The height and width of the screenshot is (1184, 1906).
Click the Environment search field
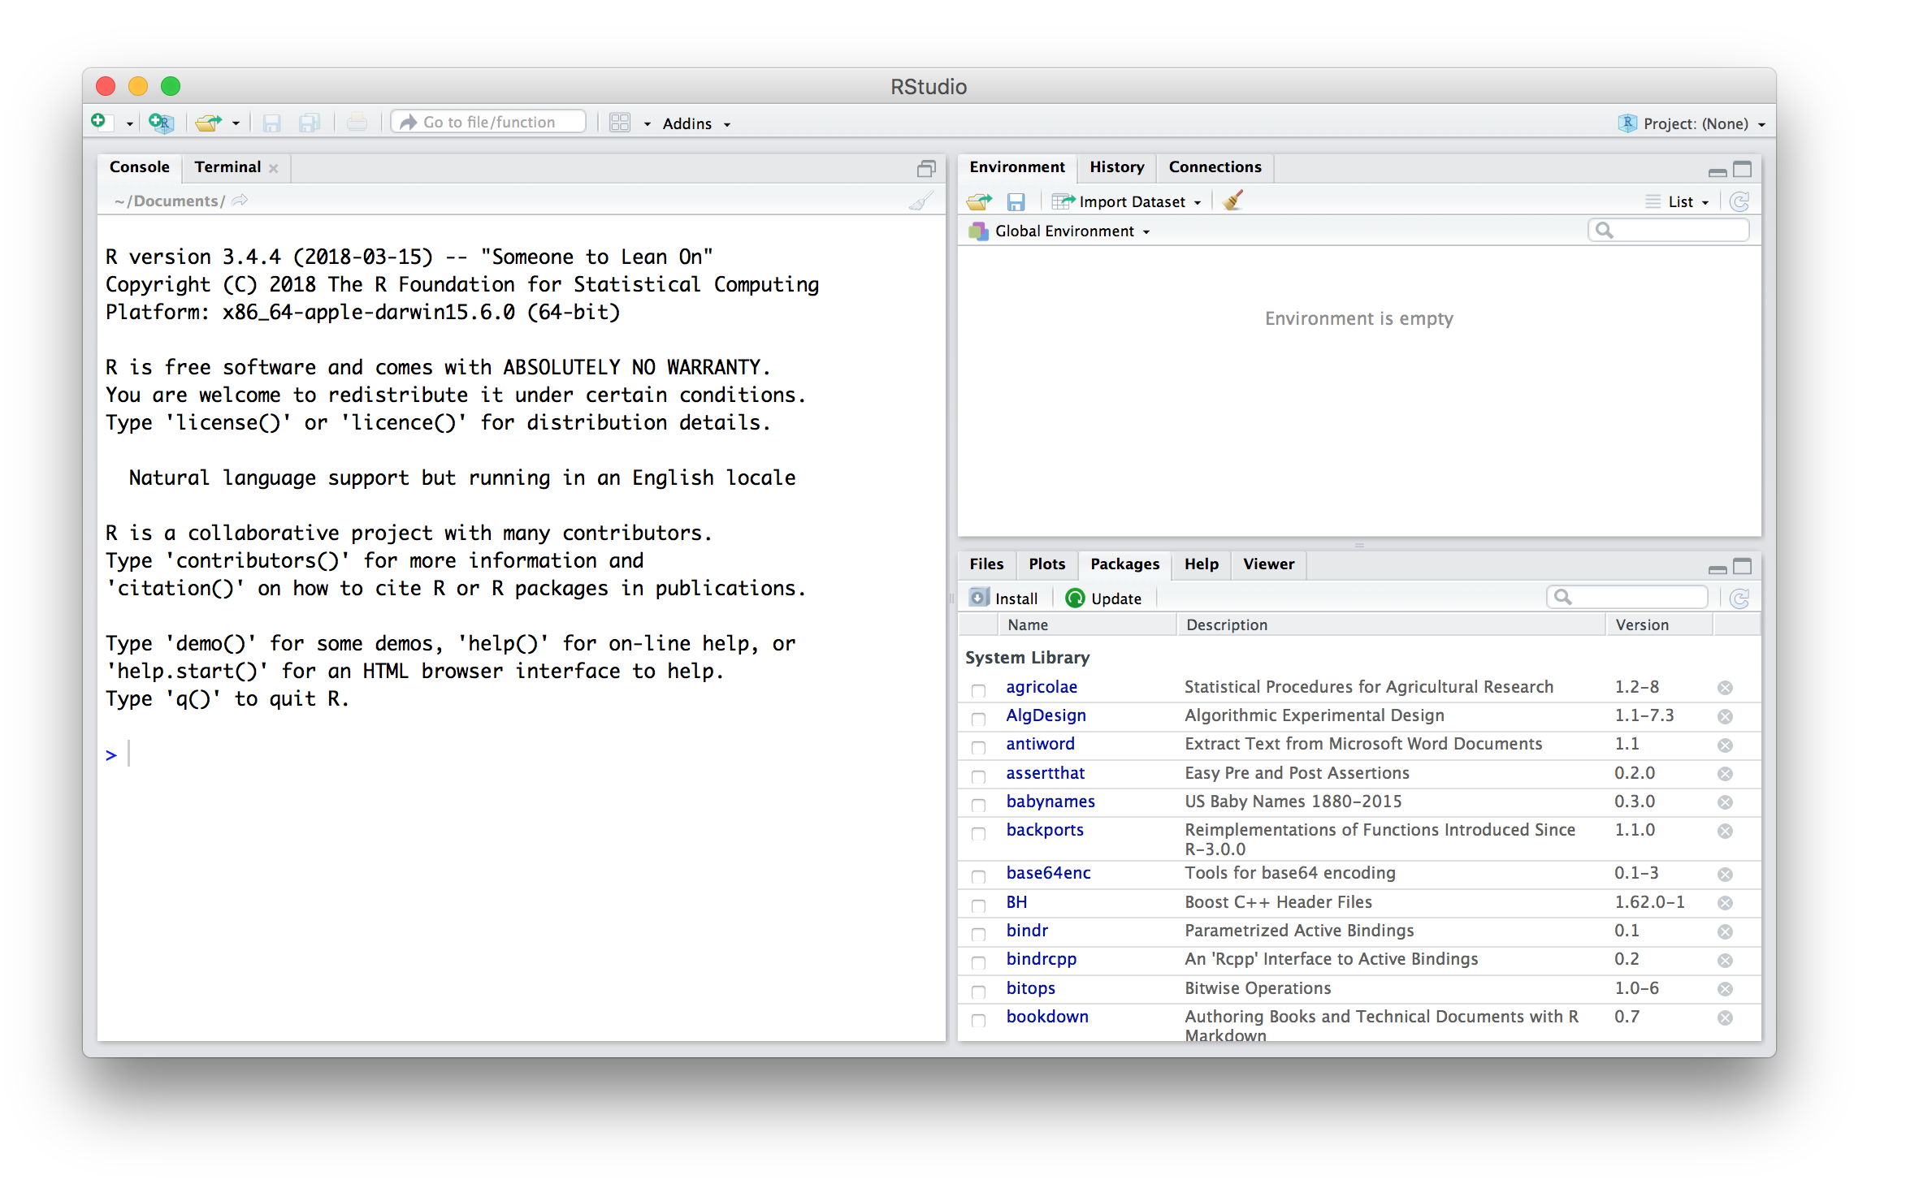(x=1668, y=231)
